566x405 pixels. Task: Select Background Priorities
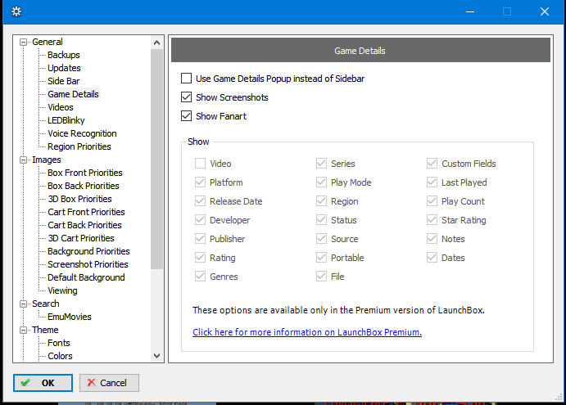click(88, 251)
